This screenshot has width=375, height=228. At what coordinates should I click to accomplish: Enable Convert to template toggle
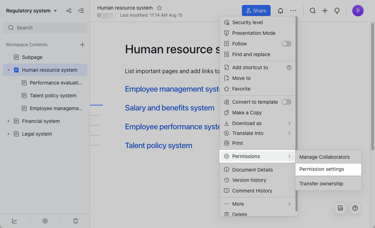[286, 102]
